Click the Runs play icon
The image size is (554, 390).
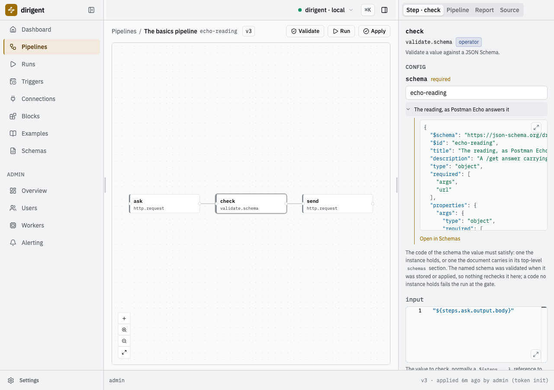[x=13, y=64]
